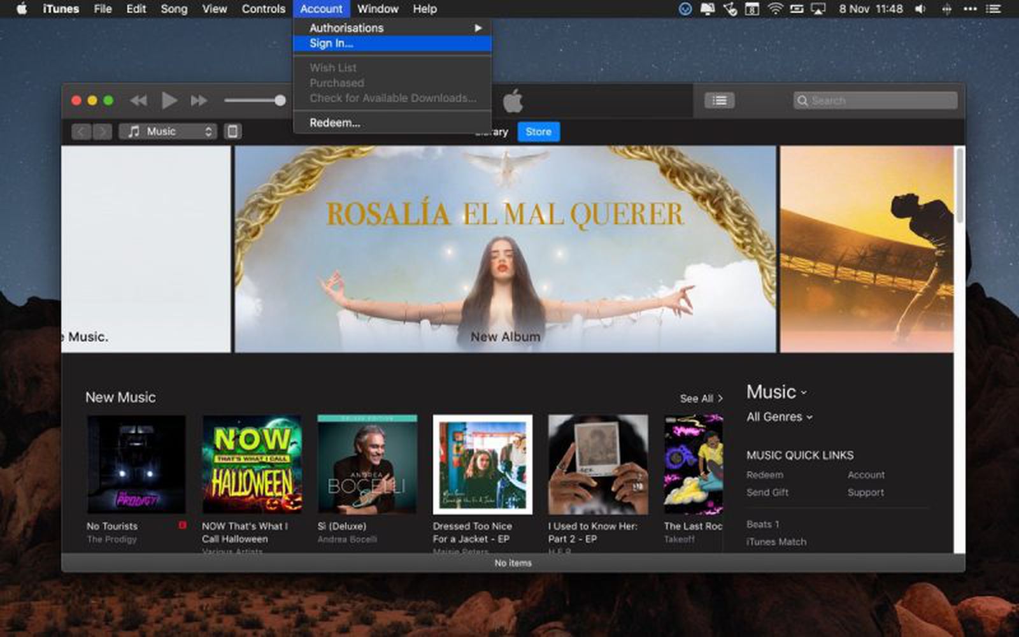Image resolution: width=1019 pixels, height=637 pixels.
Task: Open the Controls menu
Action: point(262,9)
